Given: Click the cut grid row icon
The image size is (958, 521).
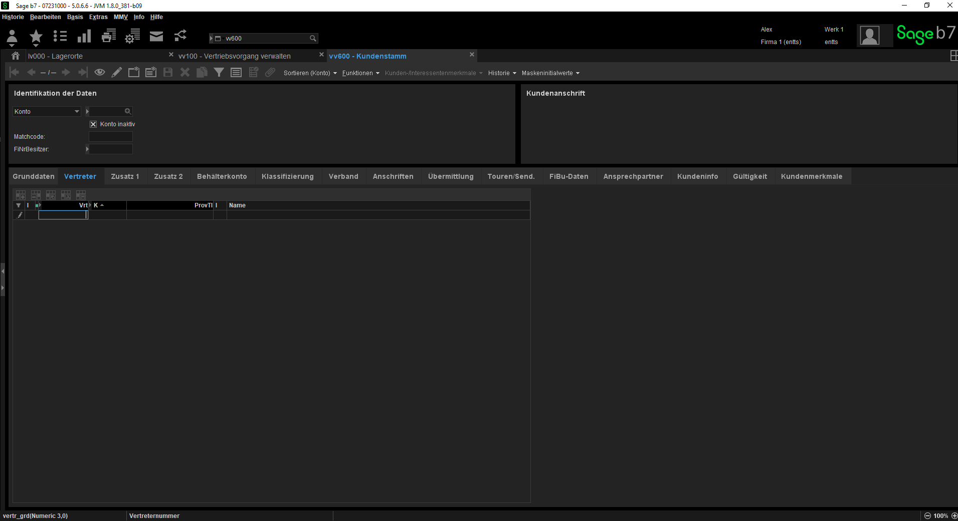Looking at the screenshot, I should pyautogui.click(x=66, y=195).
